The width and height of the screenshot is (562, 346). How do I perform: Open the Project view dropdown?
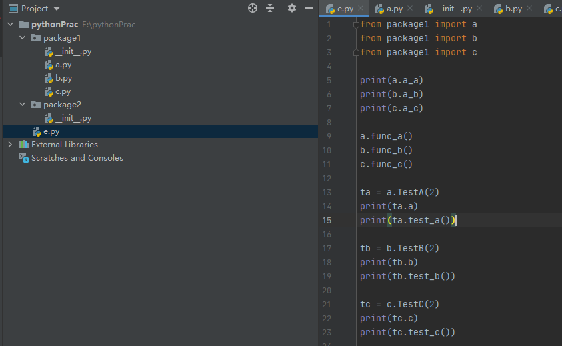click(x=57, y=9)
